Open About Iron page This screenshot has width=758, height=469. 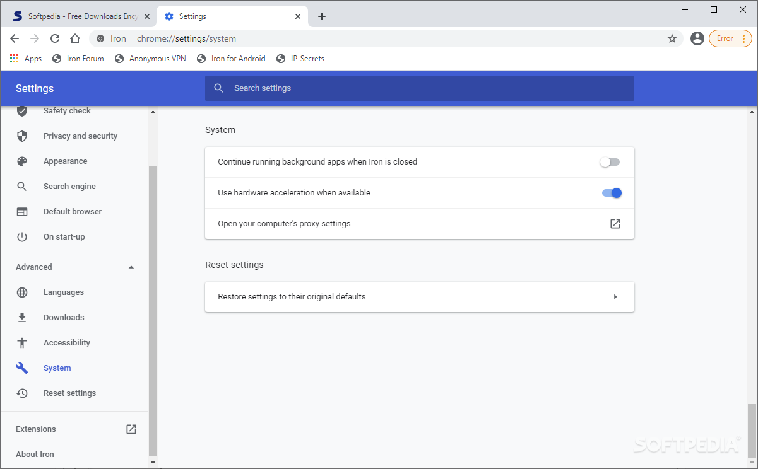point(35,455)
